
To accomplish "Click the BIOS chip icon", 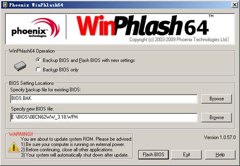I will [20, 66].
